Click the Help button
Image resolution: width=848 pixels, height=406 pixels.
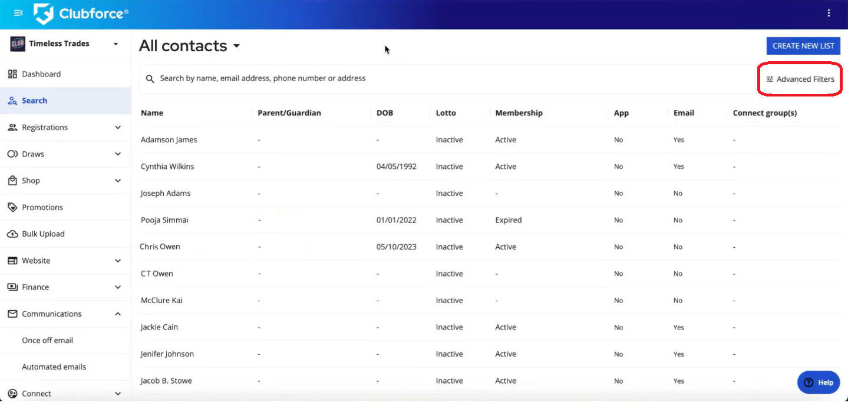pos(819,382)
